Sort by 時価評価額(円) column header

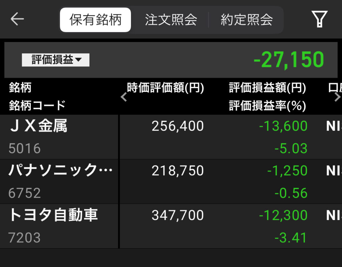click(165, 88)
